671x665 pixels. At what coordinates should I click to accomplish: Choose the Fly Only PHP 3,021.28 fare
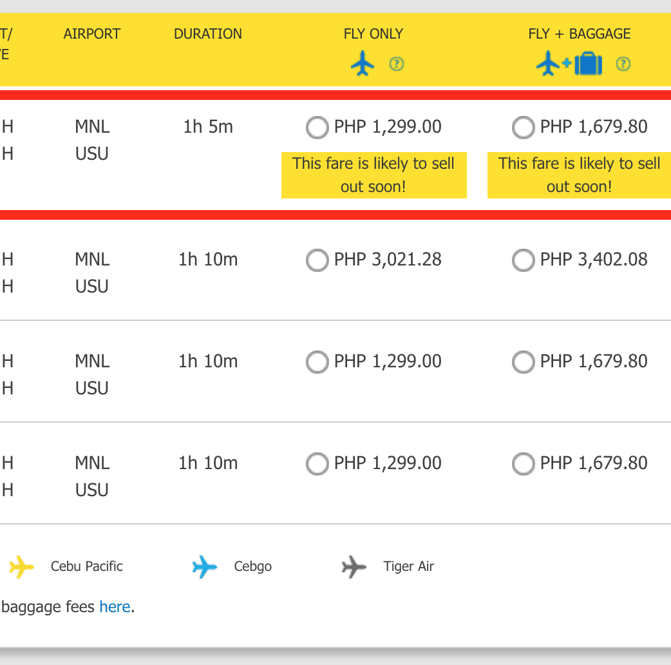[317, 260]
